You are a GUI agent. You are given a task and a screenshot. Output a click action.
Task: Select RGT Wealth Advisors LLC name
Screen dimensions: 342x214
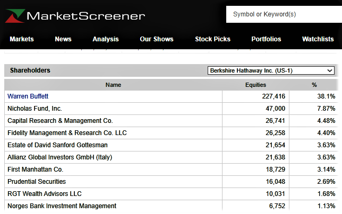(45, 193)
